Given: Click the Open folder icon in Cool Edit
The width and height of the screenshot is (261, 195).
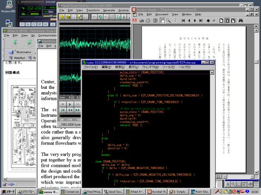Looking at the screenshot, I should [68, 17].
